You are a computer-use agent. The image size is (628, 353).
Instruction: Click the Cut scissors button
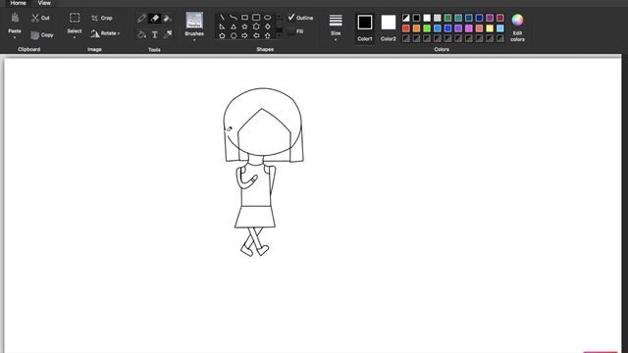pyautogui.click(x=40, y=18)
